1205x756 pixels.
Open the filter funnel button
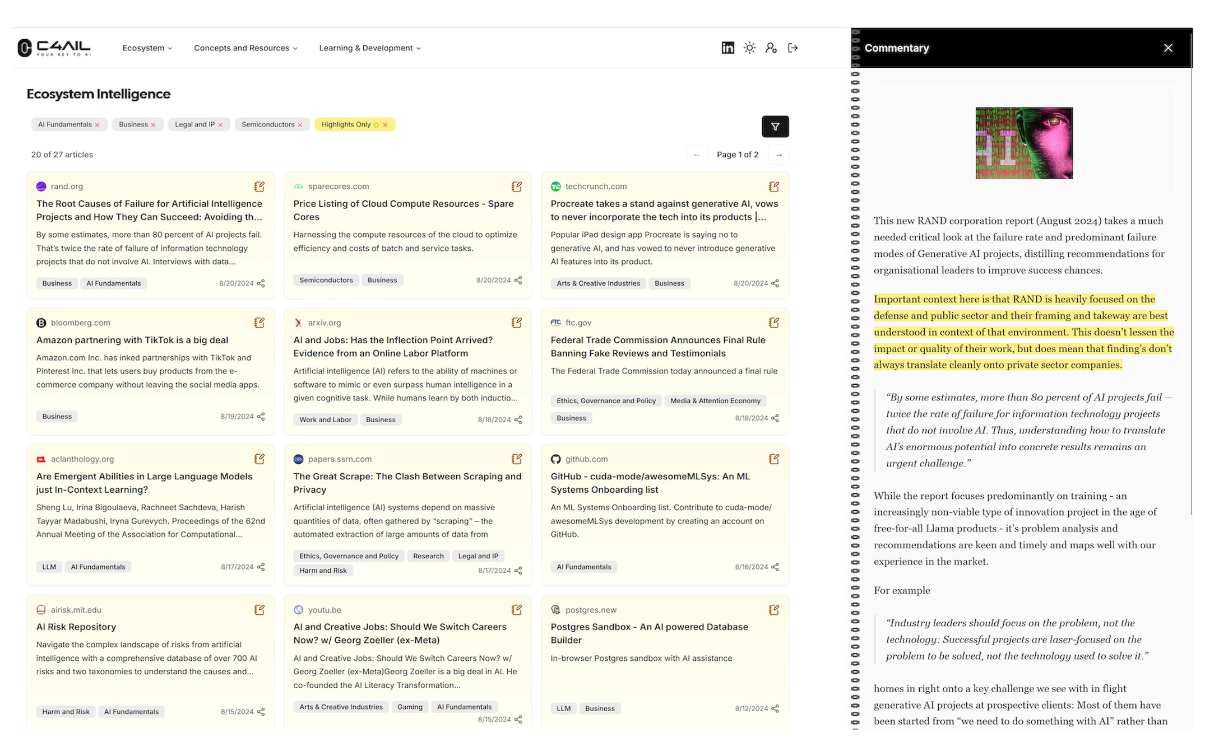click(x=775, y=127)
